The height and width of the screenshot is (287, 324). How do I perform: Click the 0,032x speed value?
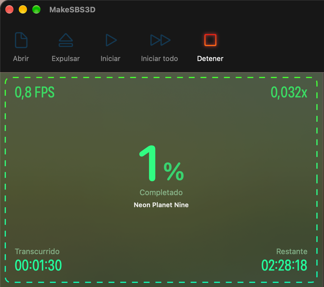tap(289, 92)
